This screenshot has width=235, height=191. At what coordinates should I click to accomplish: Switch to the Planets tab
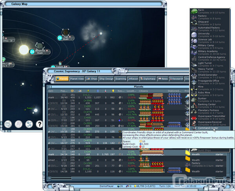click(x=62, y=79)
